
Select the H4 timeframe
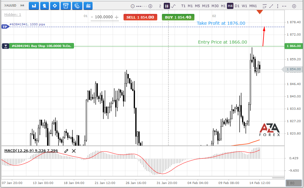point(230,6)
